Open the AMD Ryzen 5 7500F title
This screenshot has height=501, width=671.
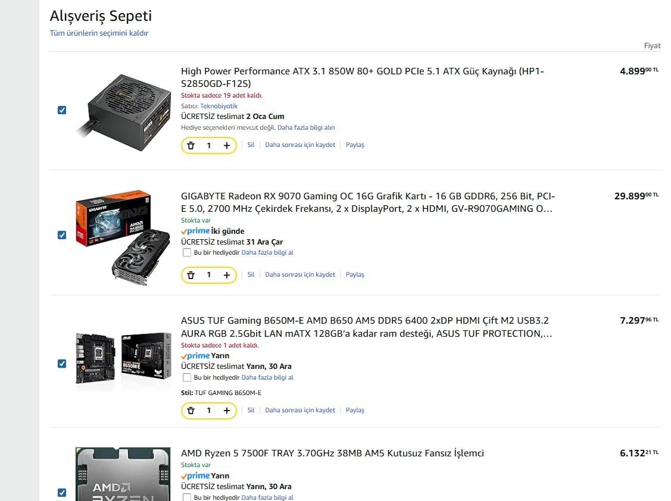coord(332,453)
